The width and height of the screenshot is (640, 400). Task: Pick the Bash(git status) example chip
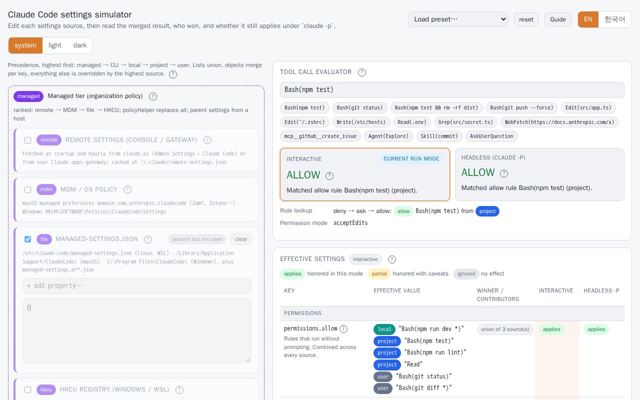[x=360, y=107]
